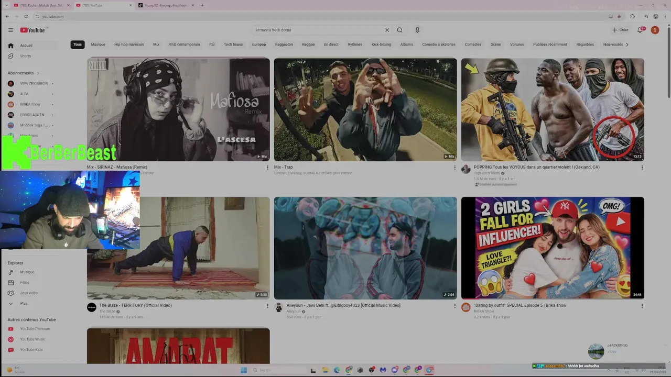
Task: Switch to the Young RZ TikTok browser tab
Action: coord(166,5)
